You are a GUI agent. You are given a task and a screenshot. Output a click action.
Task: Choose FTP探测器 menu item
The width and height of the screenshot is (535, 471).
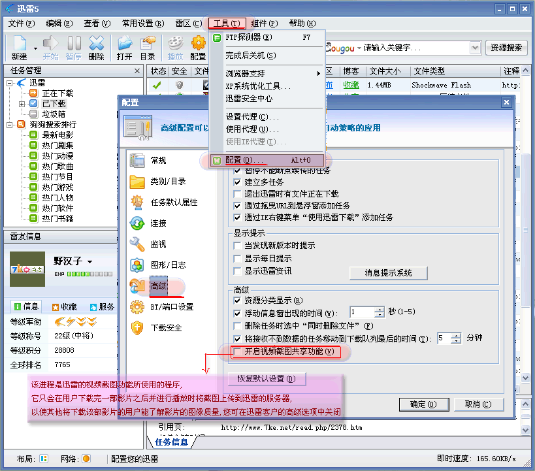[268, 37]
